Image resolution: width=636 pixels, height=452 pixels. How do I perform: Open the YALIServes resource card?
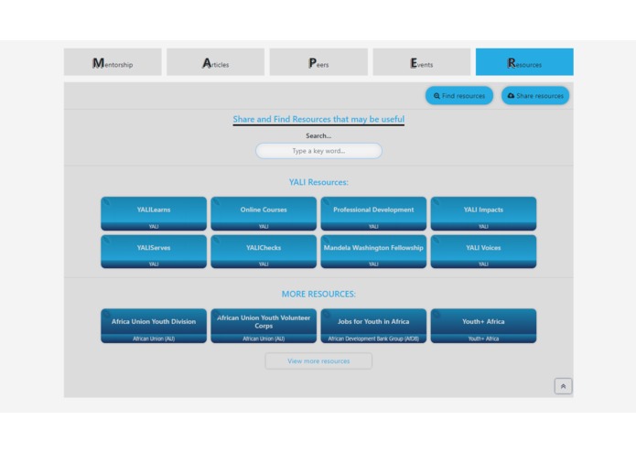point(154,252)
